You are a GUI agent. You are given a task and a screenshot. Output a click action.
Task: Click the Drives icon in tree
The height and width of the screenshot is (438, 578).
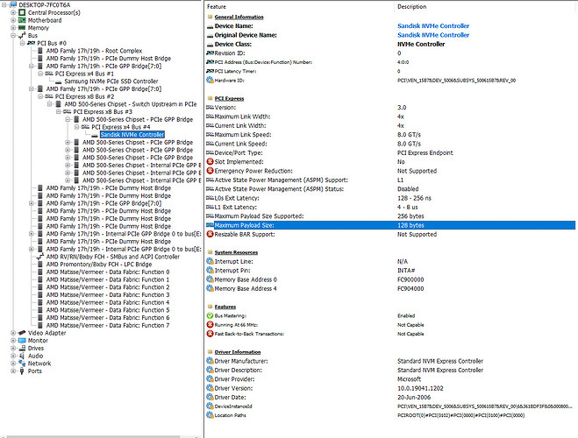coord(22,348)
